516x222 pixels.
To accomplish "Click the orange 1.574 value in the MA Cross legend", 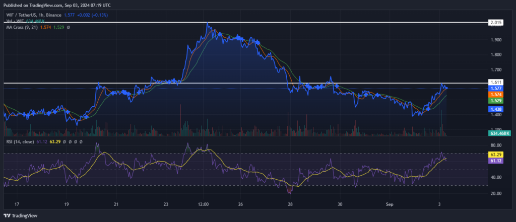I will pyautogui.click(x=45, y=27).
